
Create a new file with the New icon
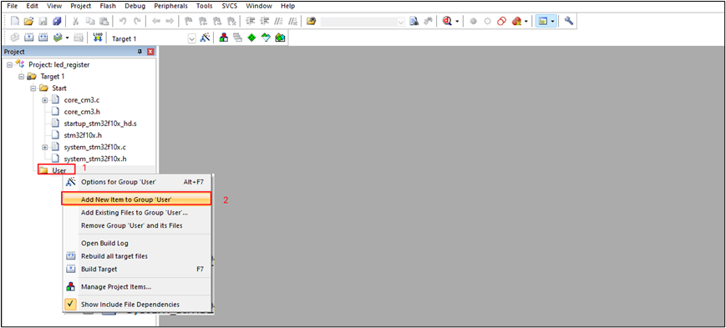click(15, 21)
